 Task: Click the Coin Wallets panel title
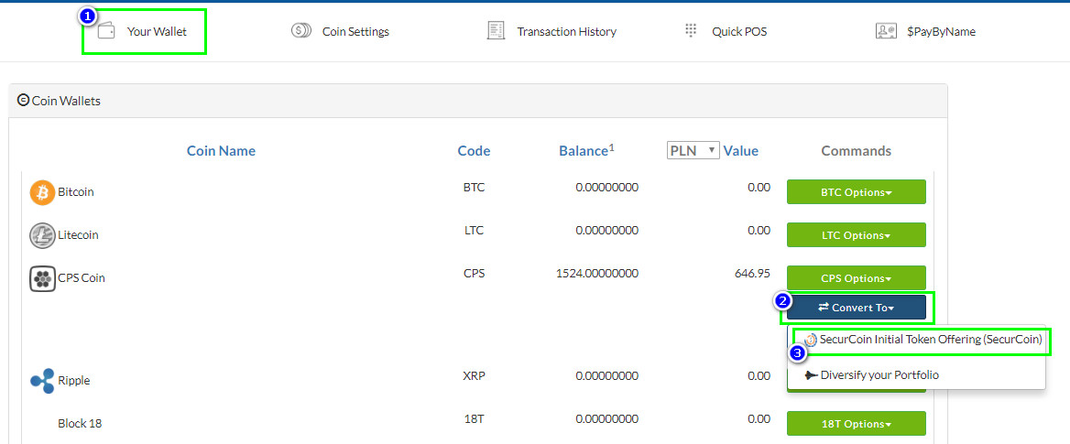click(x=66, y=101)
